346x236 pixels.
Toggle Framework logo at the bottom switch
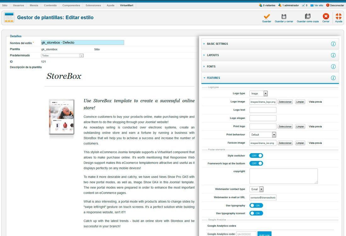pos(256,163)
